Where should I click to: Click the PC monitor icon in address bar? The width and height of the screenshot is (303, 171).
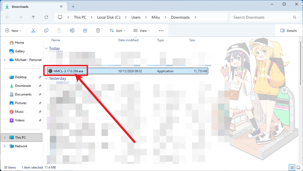click(x=60, y=17)
